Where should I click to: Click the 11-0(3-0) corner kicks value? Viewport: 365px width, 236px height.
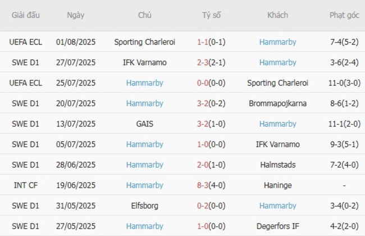click(x=344, y=83)
